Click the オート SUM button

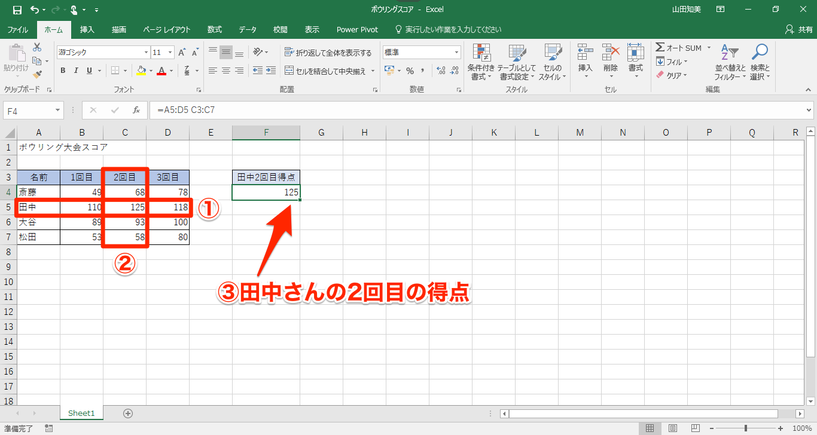click(x=679, y=48)
